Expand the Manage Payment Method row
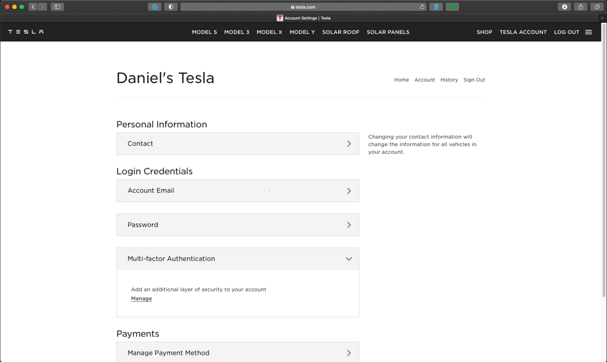 click(x=349, y=353)
